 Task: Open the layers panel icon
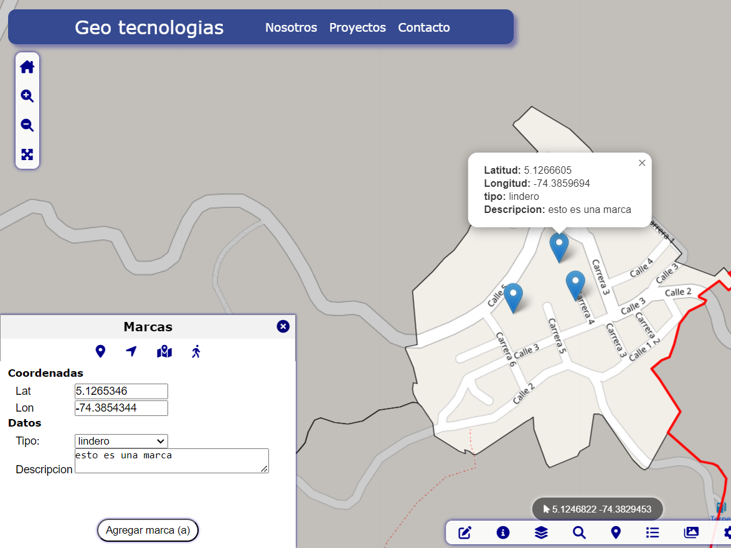pos(541,532)
